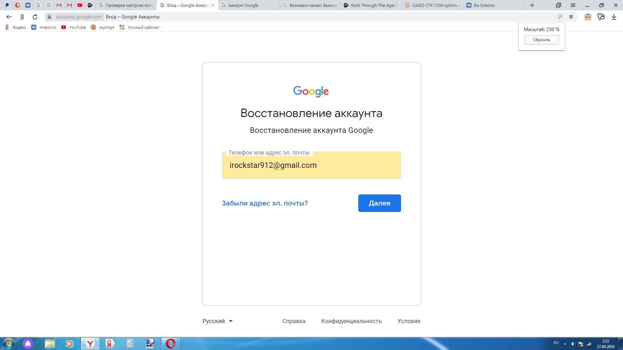Click the Windows taskbar calculator icon

[x=130, y=344]
